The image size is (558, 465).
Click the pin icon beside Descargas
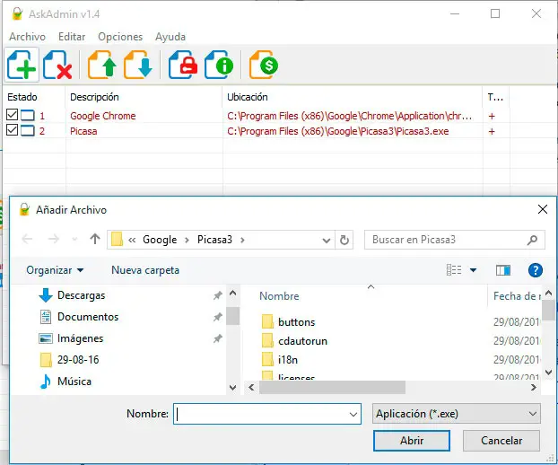(x=217, y=295)
